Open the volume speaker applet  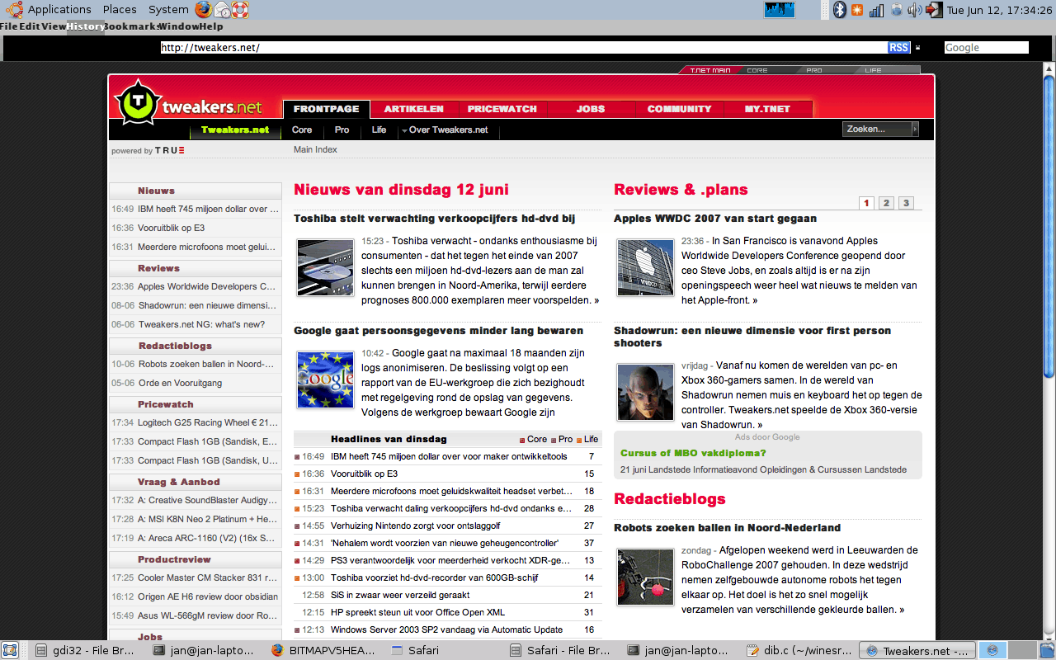click(x=914, y=10)
